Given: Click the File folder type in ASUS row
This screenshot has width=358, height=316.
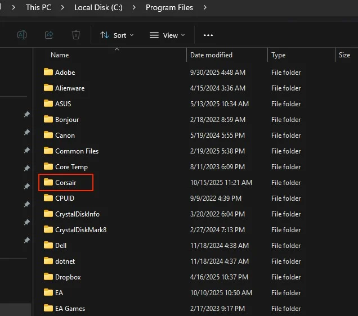Looking at the screenshot, I should coord(286,104).
